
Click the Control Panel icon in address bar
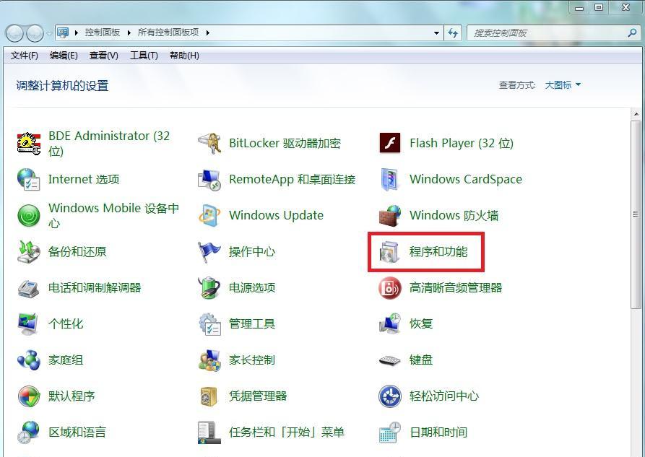pos(63,32)
